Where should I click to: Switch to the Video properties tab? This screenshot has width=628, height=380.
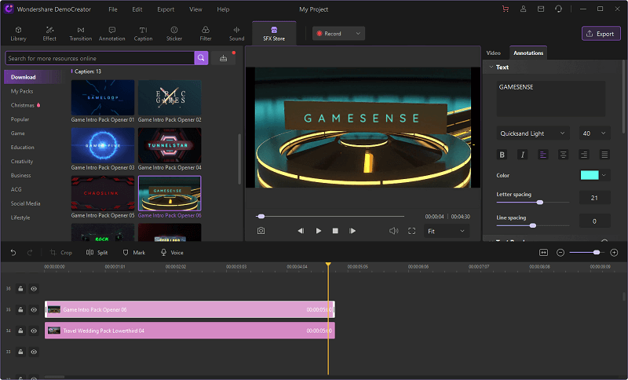(493, 53)
